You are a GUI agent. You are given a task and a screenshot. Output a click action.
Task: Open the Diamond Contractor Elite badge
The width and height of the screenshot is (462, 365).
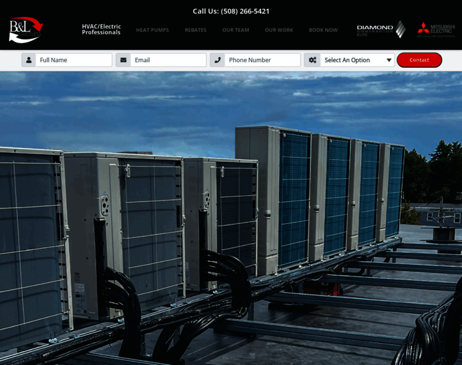point(381,29)
